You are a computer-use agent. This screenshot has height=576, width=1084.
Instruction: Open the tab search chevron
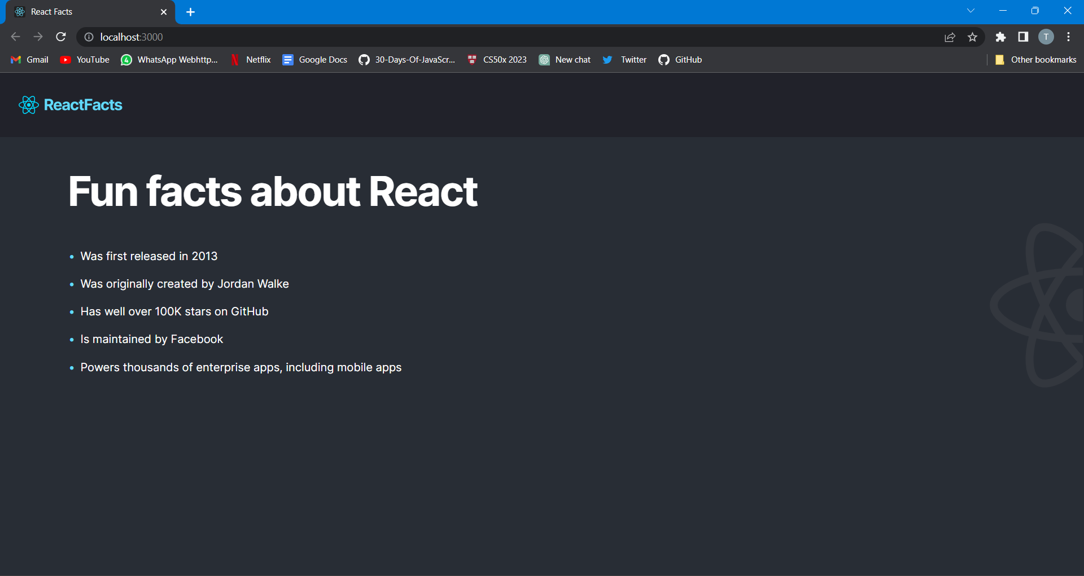[x=971, y=10]
